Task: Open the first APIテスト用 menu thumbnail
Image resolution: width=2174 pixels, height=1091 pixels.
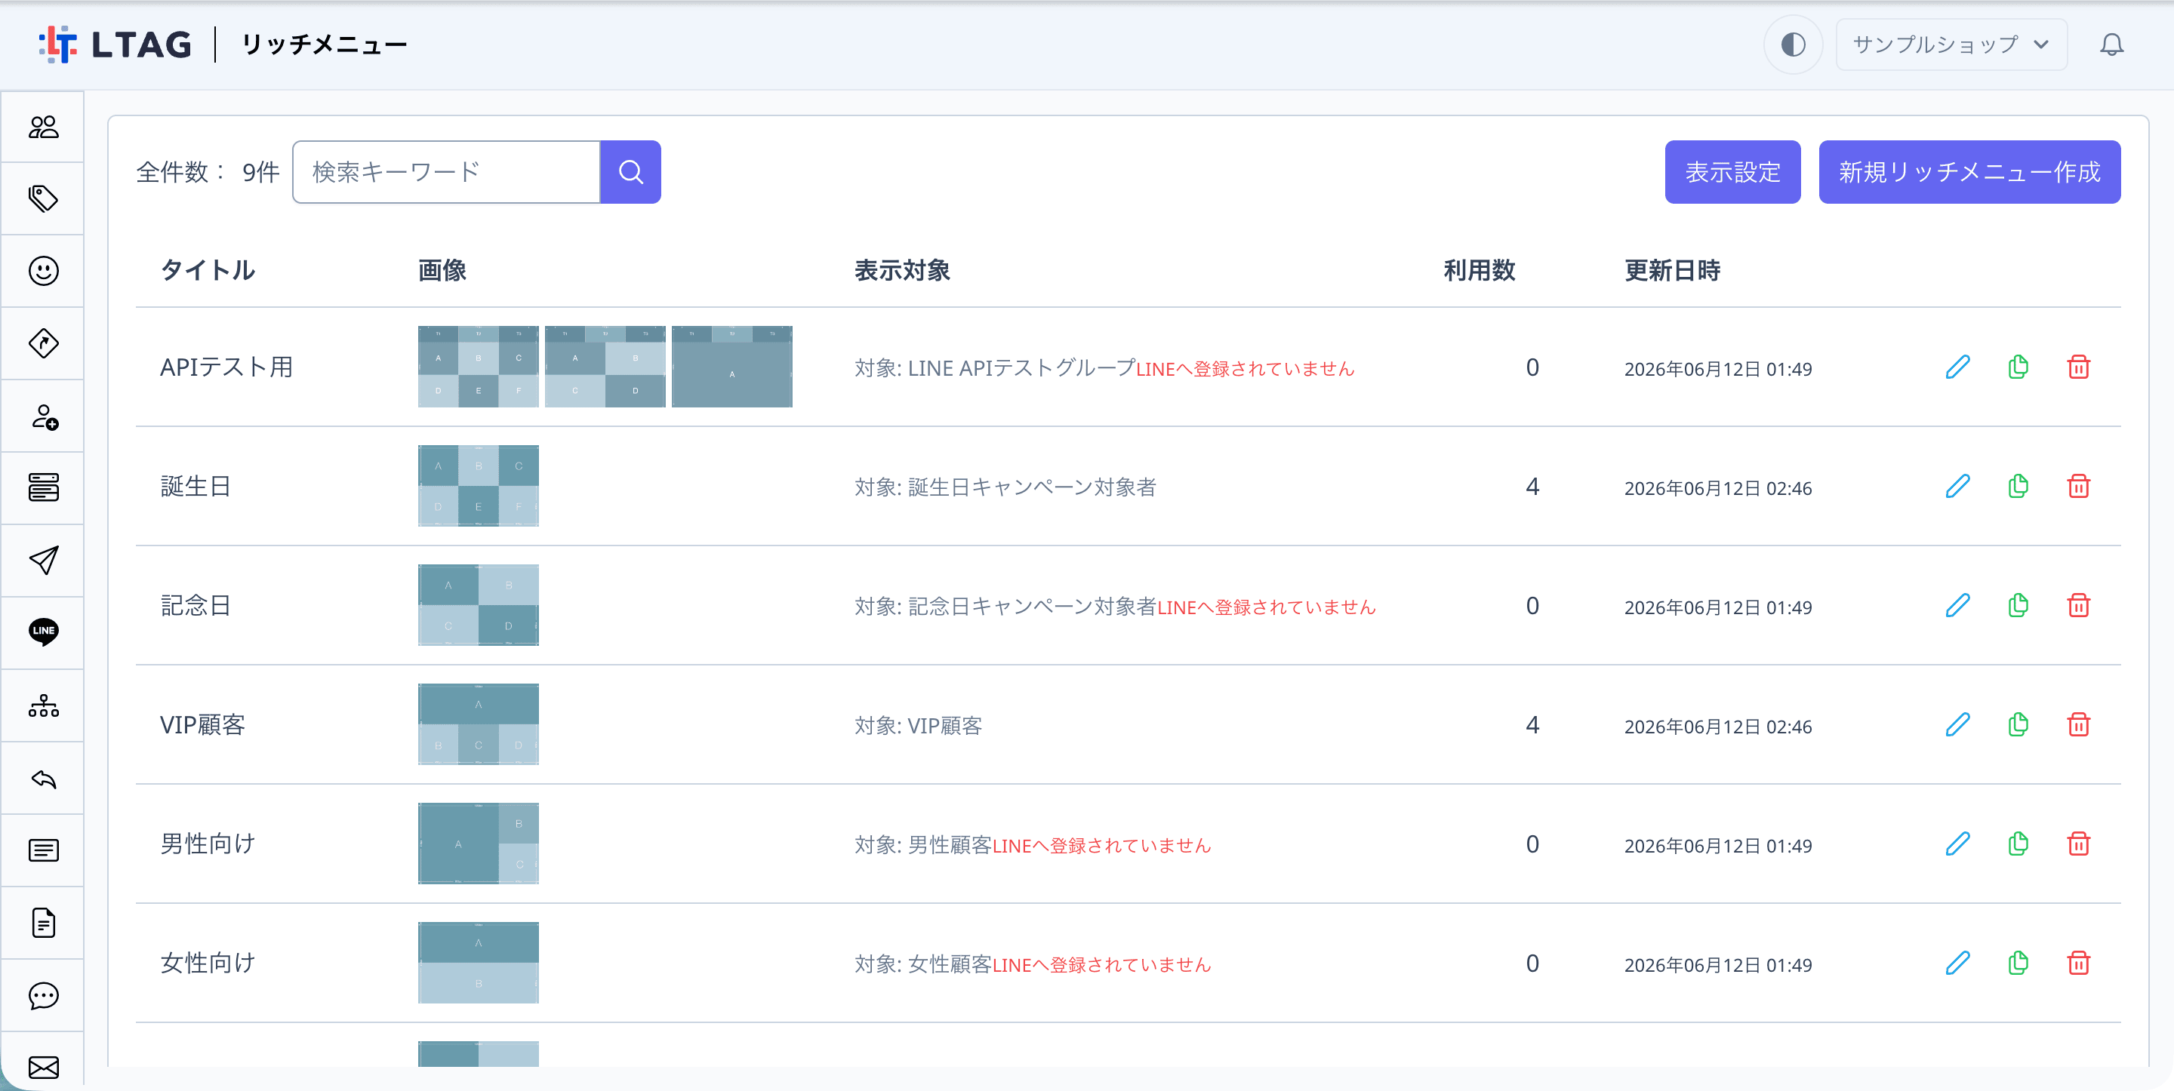Action: pos(478,367)
